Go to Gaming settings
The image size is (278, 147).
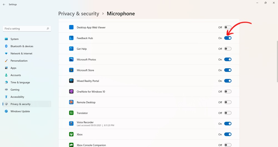pos(27,90)
